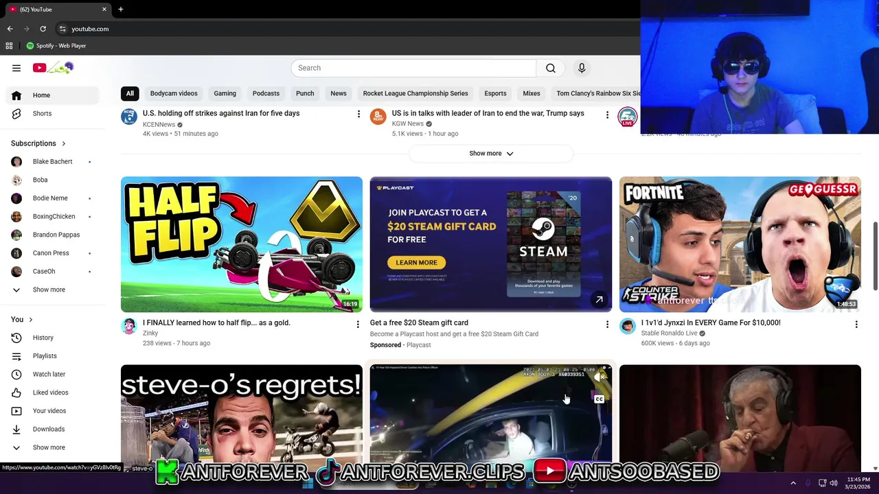Click the search magnifier button
Image resolution: width=879 pixels, height=494 pixels.
click(x=551, y=68)
